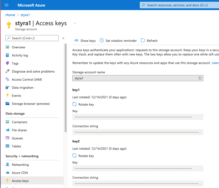Viewport: 219px width, 188px height.
Task: Copy the storage account name
Action: (x=200, y=78)
